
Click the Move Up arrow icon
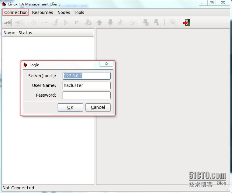[99, 22]
